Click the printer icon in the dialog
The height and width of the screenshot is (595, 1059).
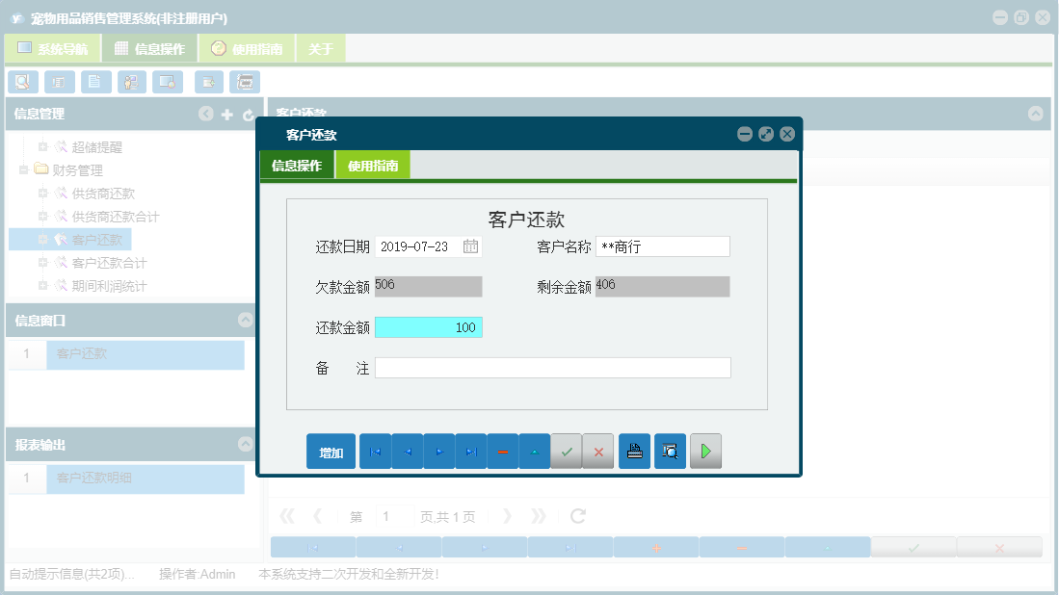(634, 451)
